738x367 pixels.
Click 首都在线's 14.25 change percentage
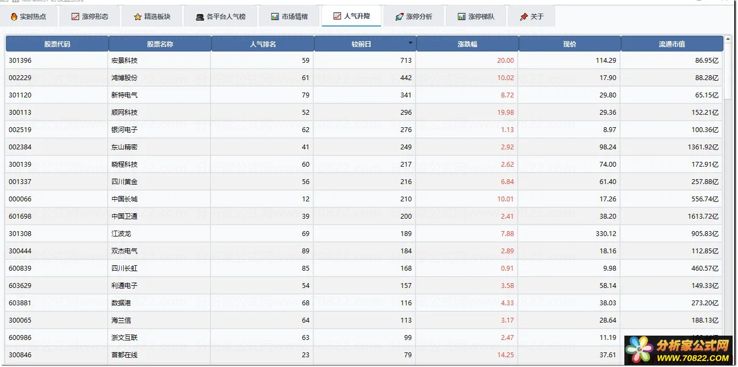pyautogui.click(x=505, y=355)
